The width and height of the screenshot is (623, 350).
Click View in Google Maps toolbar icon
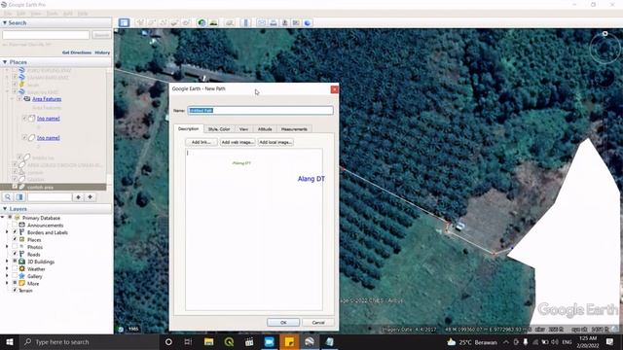(296, 22)
